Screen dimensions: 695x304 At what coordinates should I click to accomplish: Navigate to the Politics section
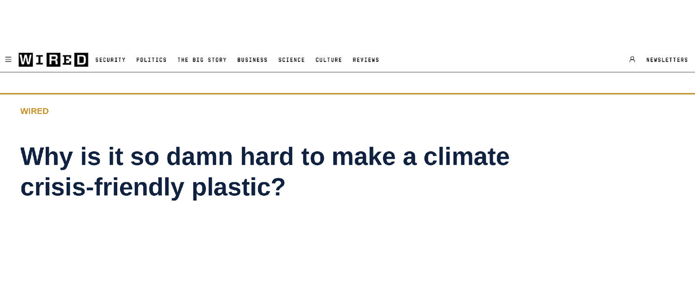pos(152,60)
